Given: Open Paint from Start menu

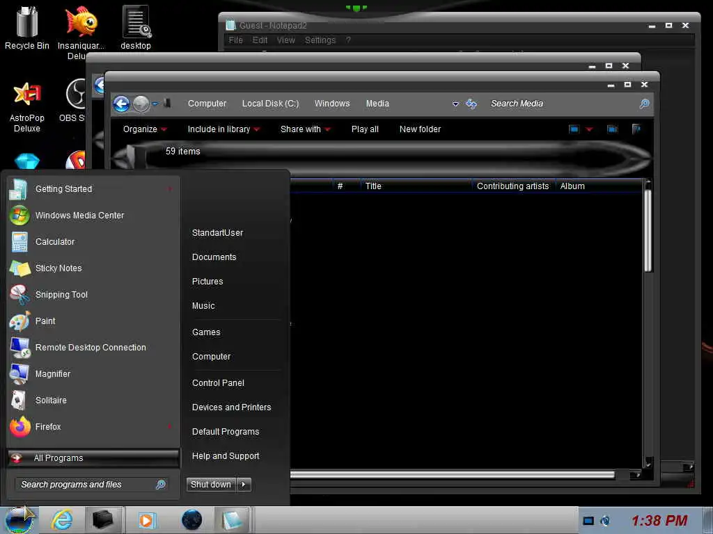Looking at the screenshot, I should [93, 321].
